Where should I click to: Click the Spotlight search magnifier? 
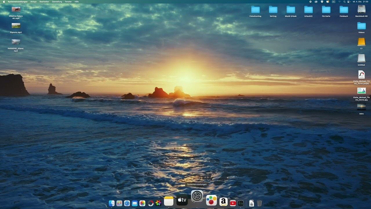click(x=344, y=2)
